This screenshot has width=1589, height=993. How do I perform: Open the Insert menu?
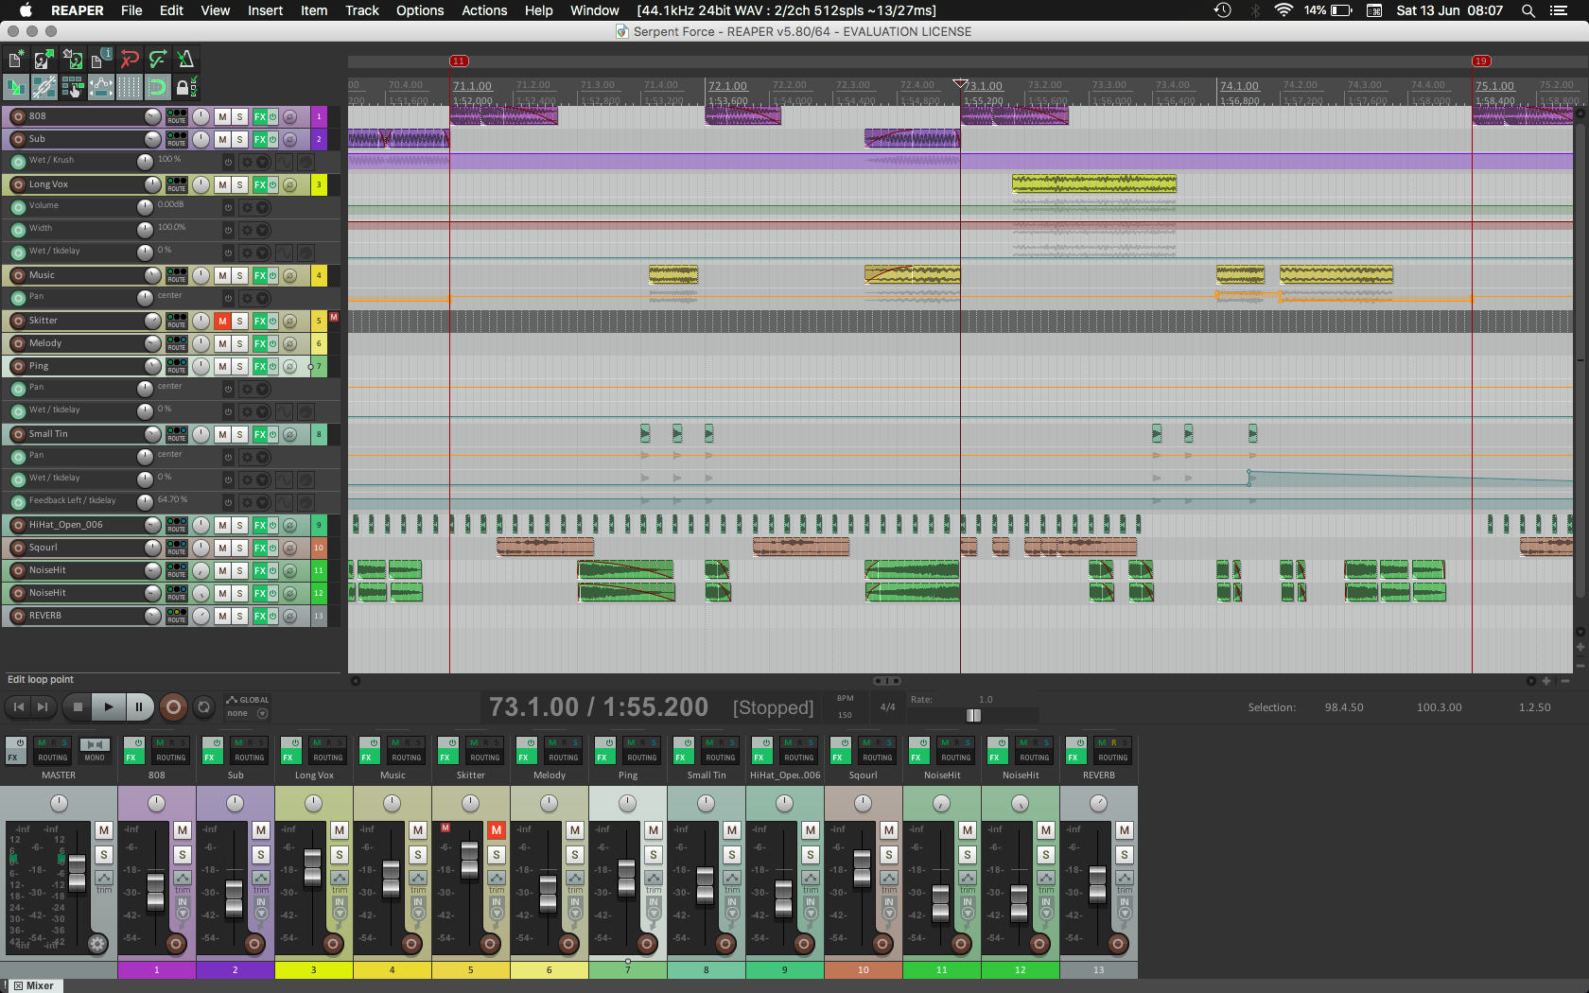point(265,10)
